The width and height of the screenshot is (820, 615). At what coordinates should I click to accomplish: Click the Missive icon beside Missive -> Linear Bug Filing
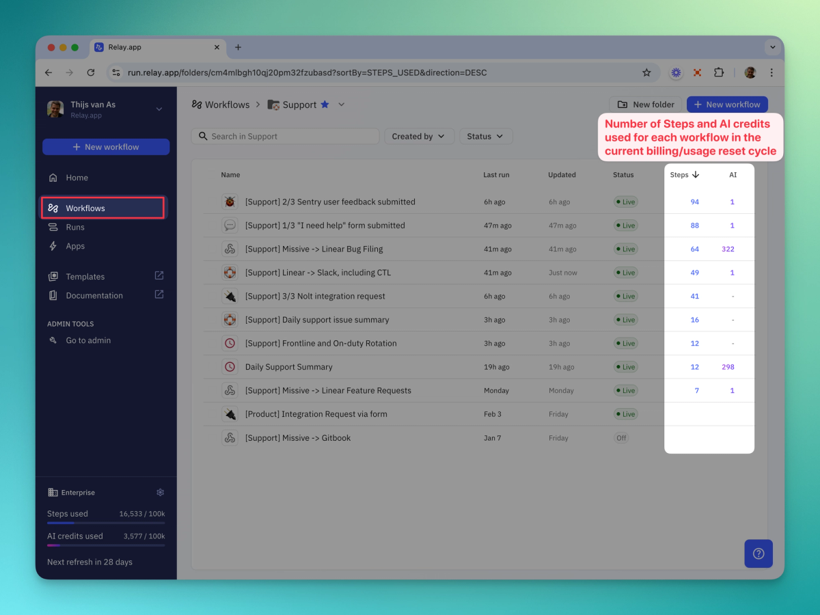[230, 249]
